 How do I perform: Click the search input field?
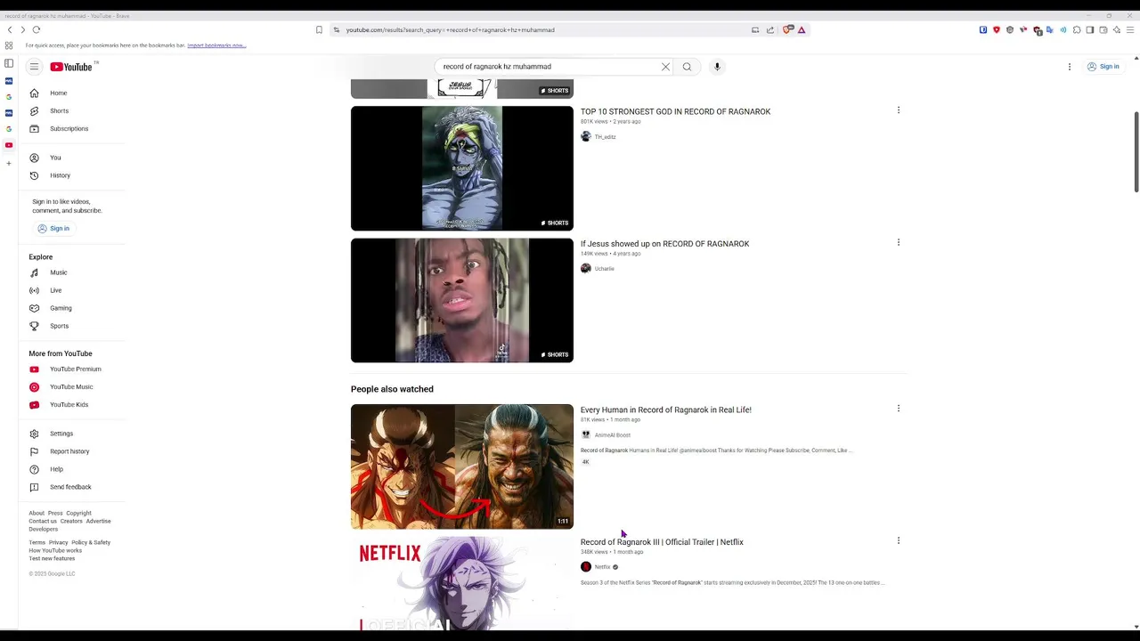(x=548, y=67)
